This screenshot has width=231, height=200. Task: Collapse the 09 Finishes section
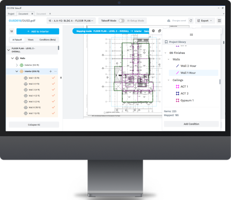coord(166,53)
